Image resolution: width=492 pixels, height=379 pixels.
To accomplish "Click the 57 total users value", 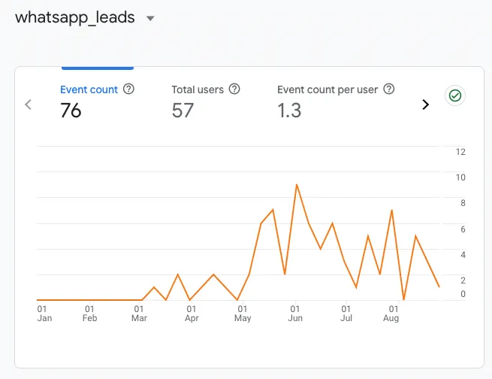I will [x=183, y=111].
